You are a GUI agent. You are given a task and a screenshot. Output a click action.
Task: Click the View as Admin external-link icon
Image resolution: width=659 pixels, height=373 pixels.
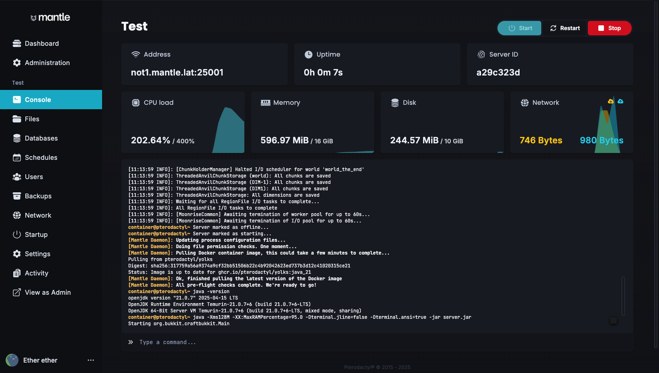pos(17,292)
